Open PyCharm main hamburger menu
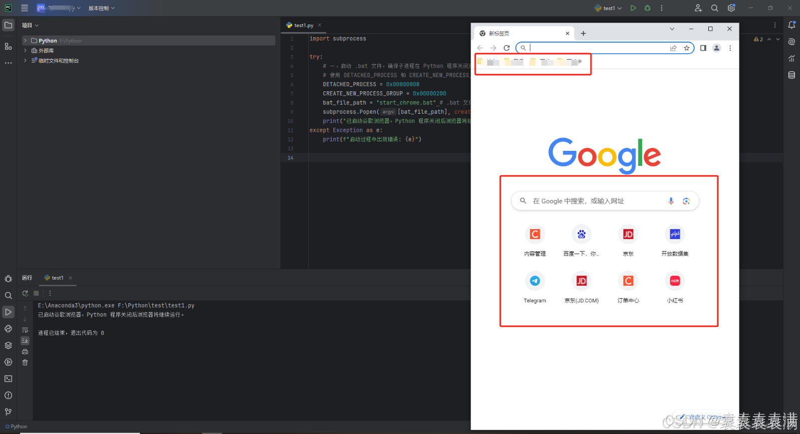This screenshot has width=800, height=434. pos(25,8)
